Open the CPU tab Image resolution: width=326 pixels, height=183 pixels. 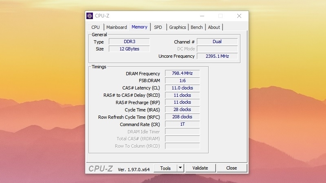[x=95, y=27]
